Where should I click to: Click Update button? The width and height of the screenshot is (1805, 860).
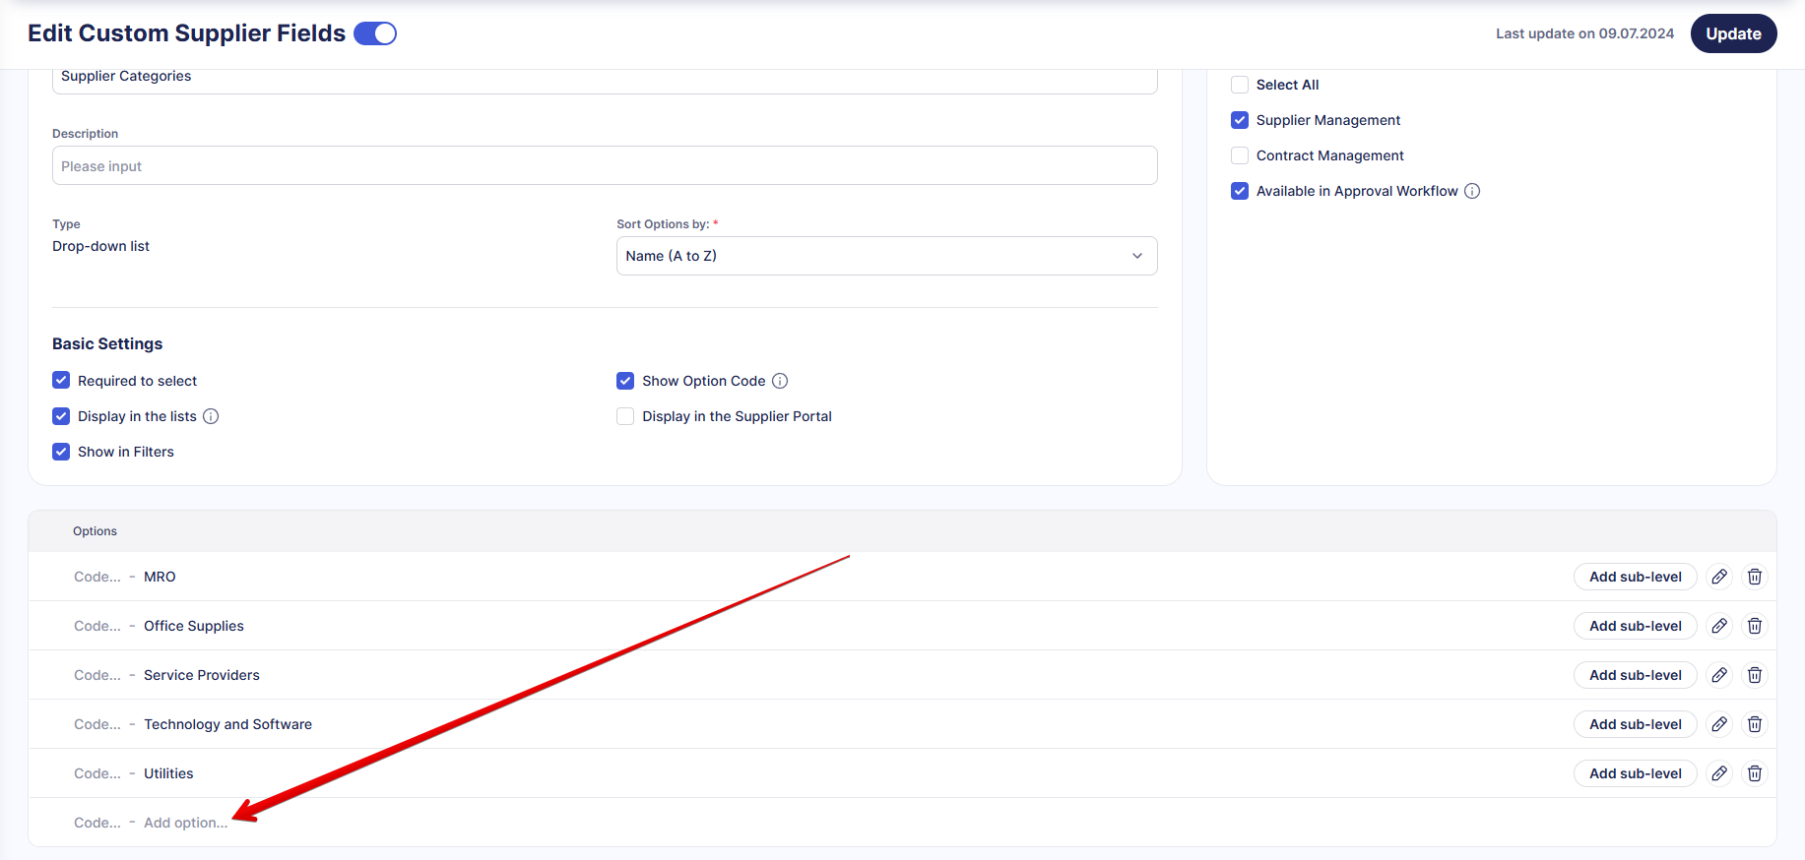(x=1733, y=33)
